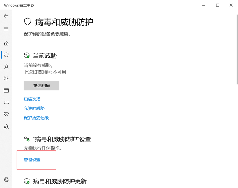Open app and browser control icon

tap(6, 91)
